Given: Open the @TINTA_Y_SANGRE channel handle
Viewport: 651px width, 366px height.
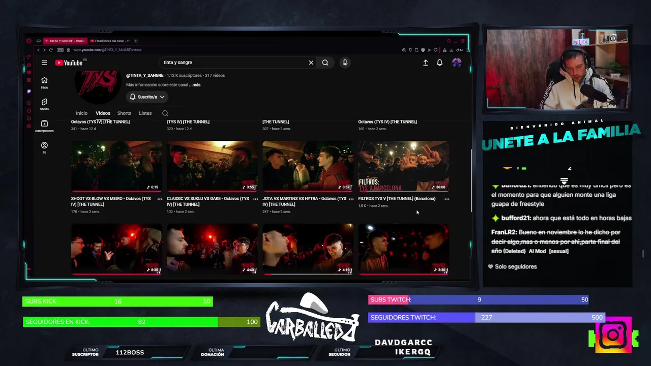Looking at the screenshot, I should pos(145,75).
